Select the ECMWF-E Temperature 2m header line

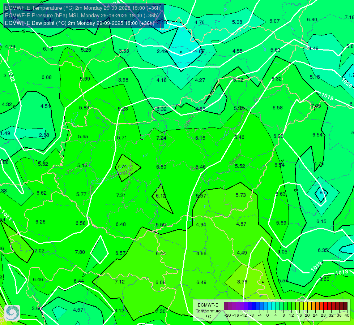pyautogui.click(x=83, y=8)
